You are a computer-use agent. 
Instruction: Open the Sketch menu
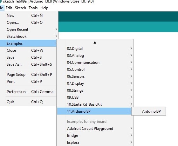click(x=20, y=8)
